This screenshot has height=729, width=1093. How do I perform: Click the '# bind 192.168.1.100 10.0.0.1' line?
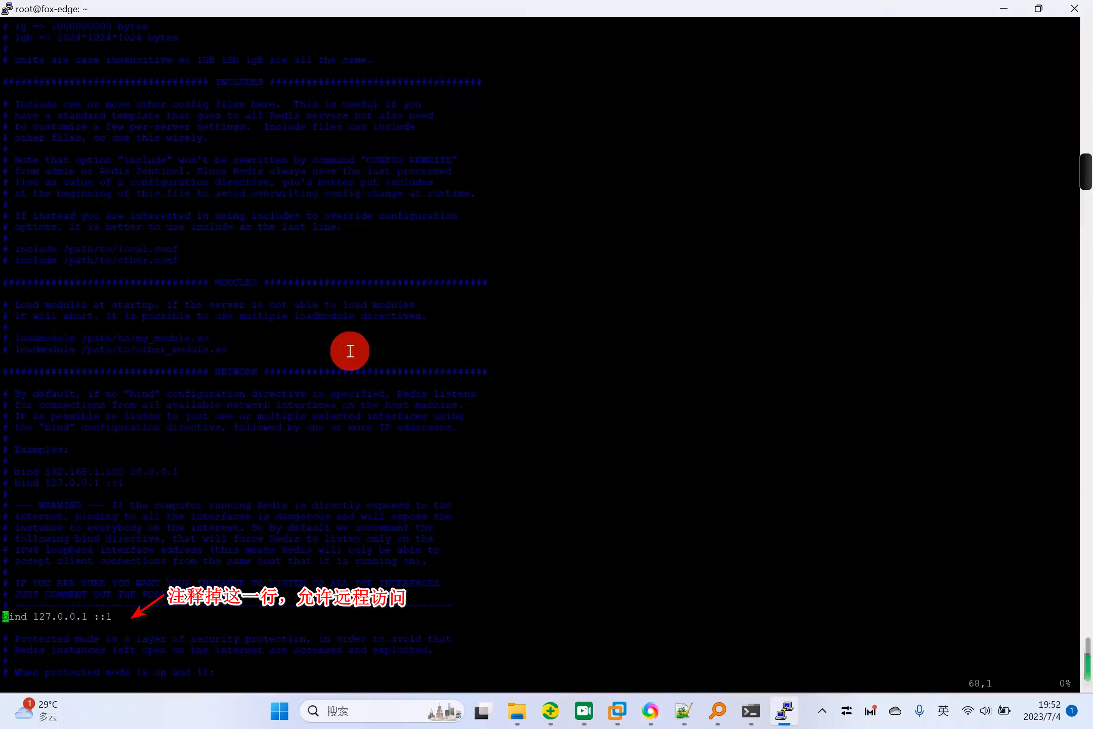click(91, 472)
